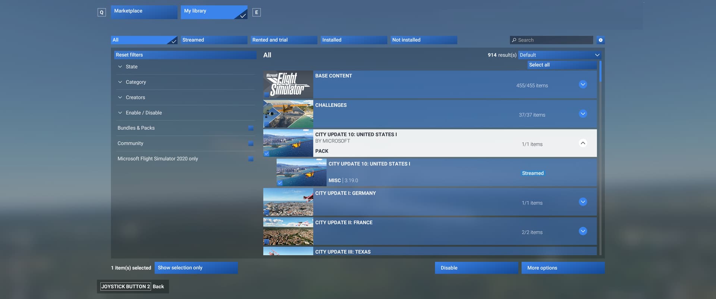Switch to the Streamed filter tab
Viewport: 716px width, 299px height.
click(x=214, y=40)
